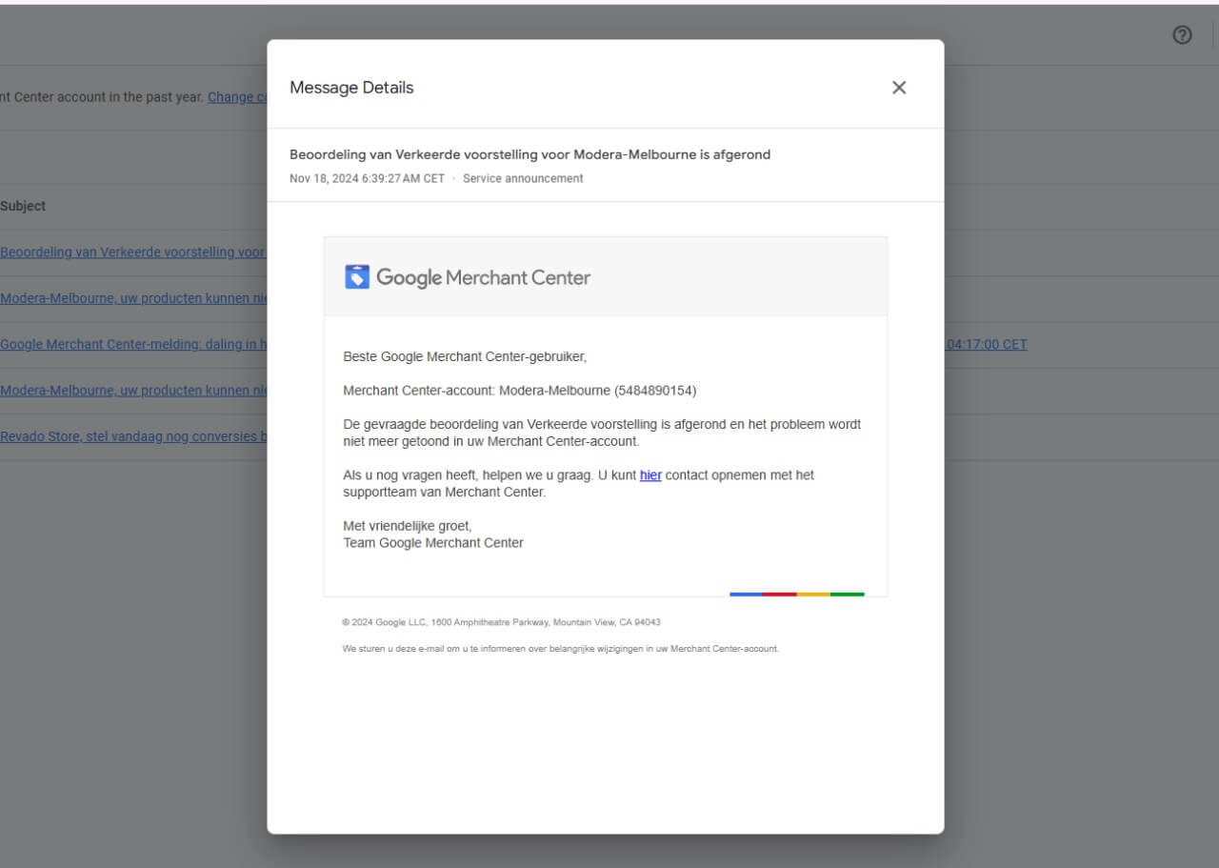The height and width of the screenshot is (868, 1219).
Task: Click the '© 2024 Google LLC' address footer
Action: (501, 622)
